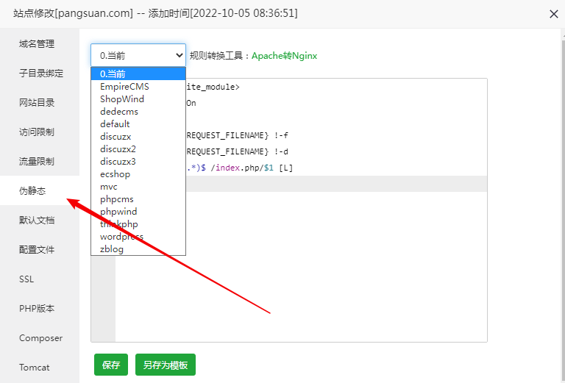Choose the zblog option
Screen dimensions: 565x383
coord(112,249)
